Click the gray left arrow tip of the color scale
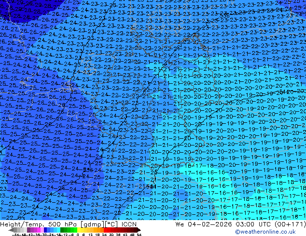306x236 pixels. (11, 230)
